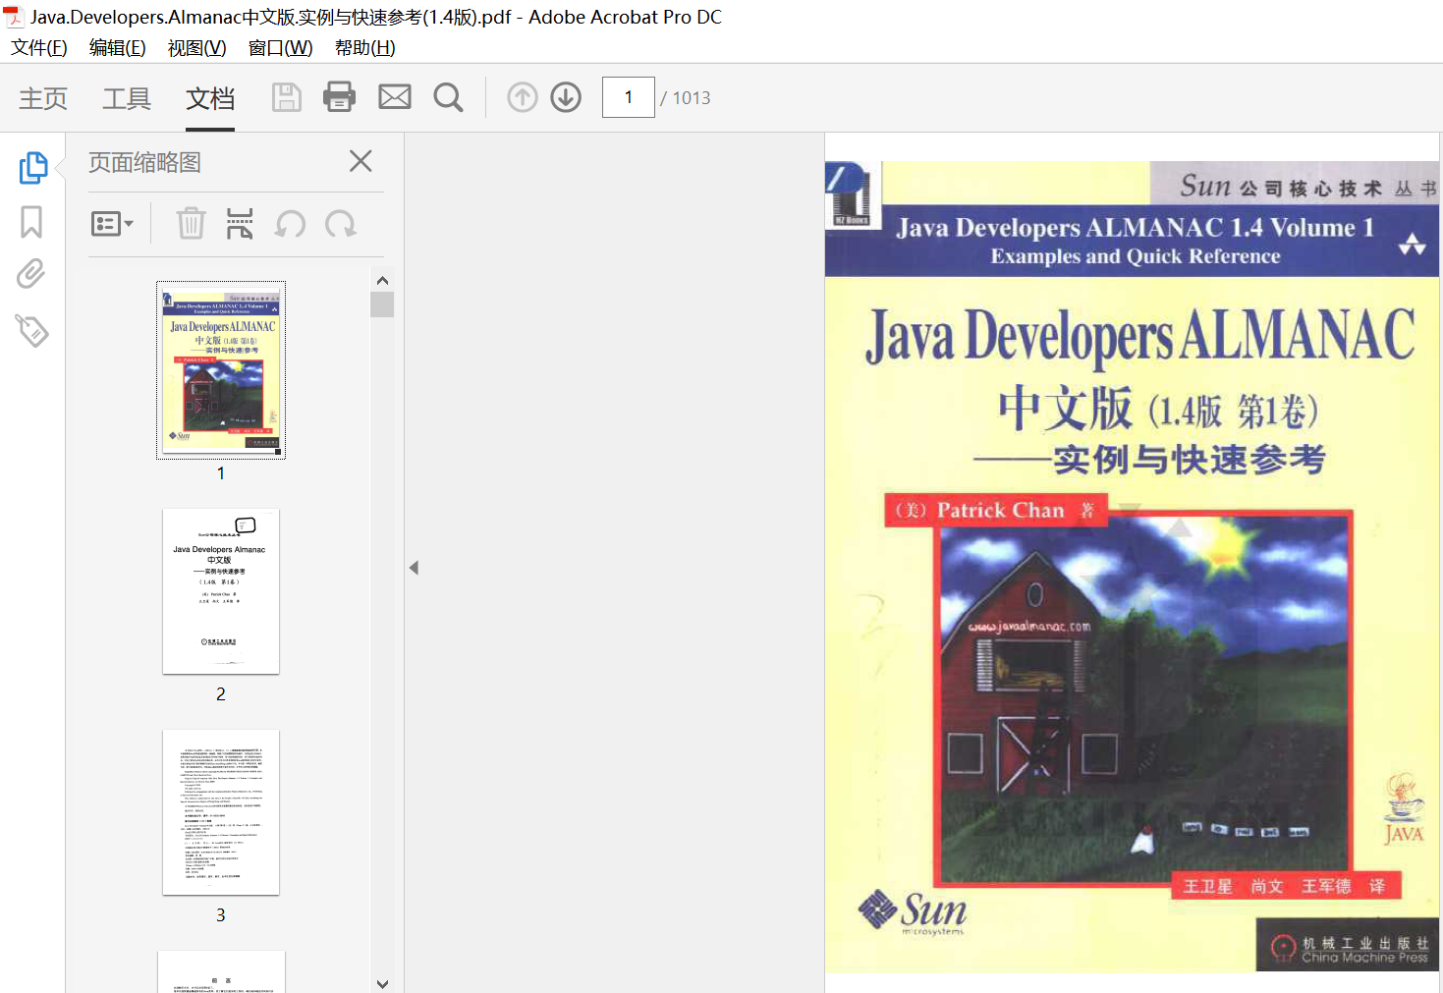
Task: Open thumbnail options dropdown menu
Action: (x=112, y=224)
